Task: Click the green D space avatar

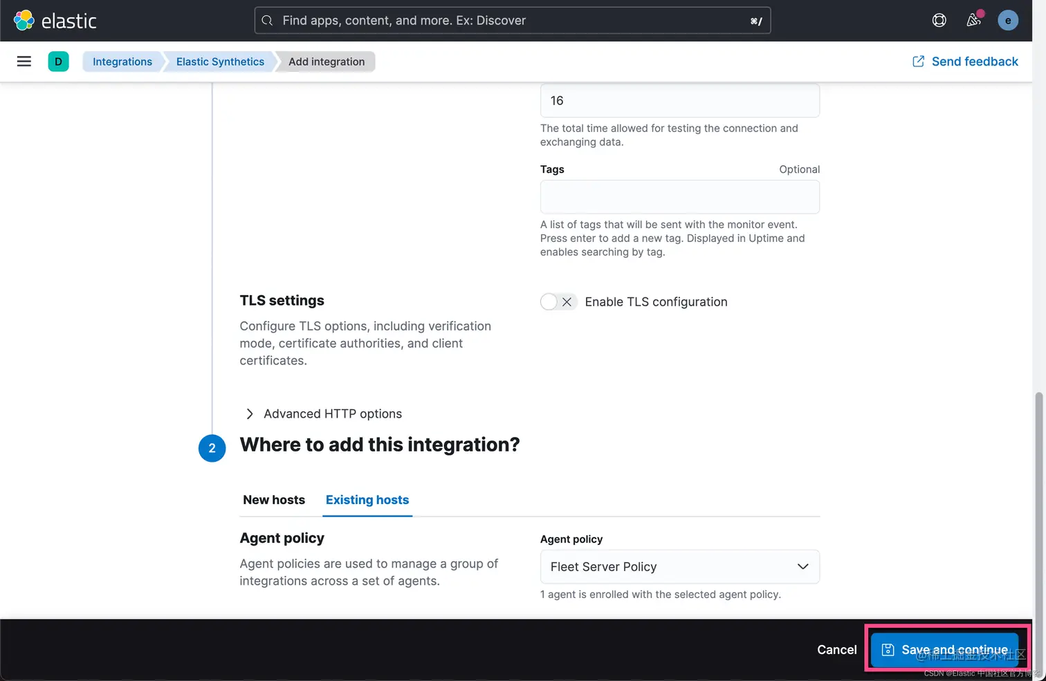Action: [58, 62]
